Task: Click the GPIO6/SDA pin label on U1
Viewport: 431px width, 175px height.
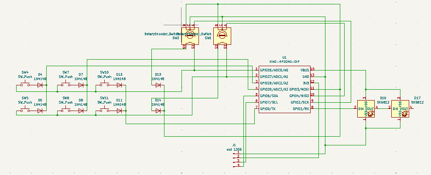Action: pyautogui.click(x=269, y=96)
